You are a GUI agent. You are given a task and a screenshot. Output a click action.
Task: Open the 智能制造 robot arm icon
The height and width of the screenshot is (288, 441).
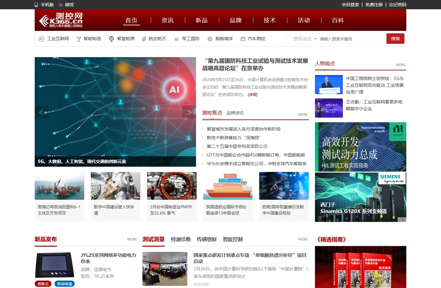pyautogui.click(x=79, y=39)
